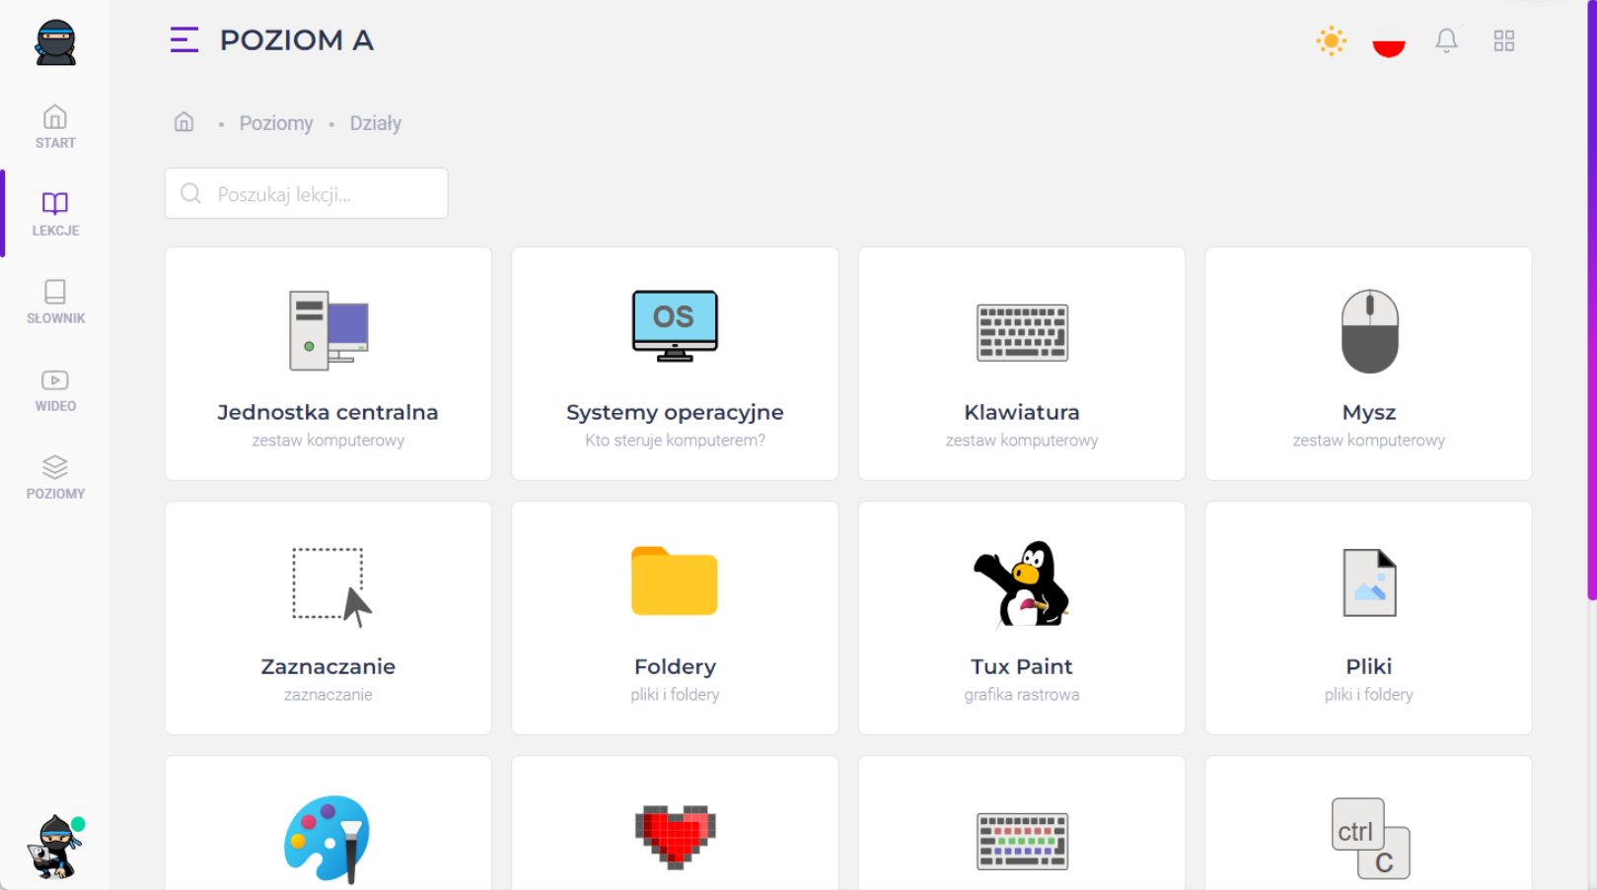Click the lesson search field

click(x=307, y=193)
